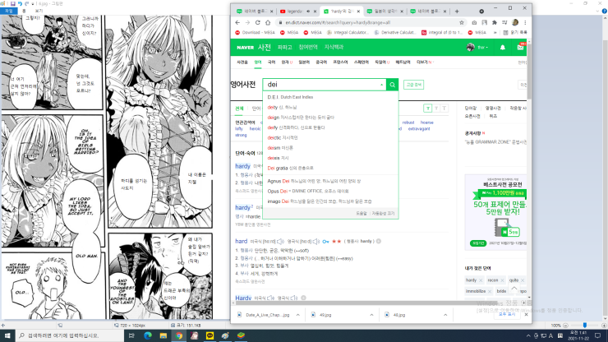Open Chrome home page button
608x342 pixels.
[268, 22]
